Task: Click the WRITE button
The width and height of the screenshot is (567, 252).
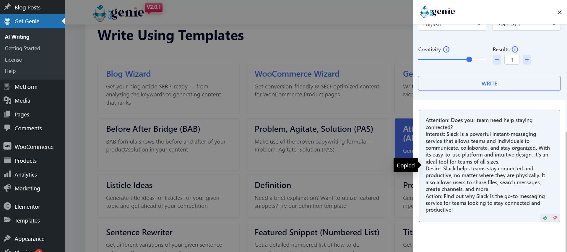Action: click(489, 83)
